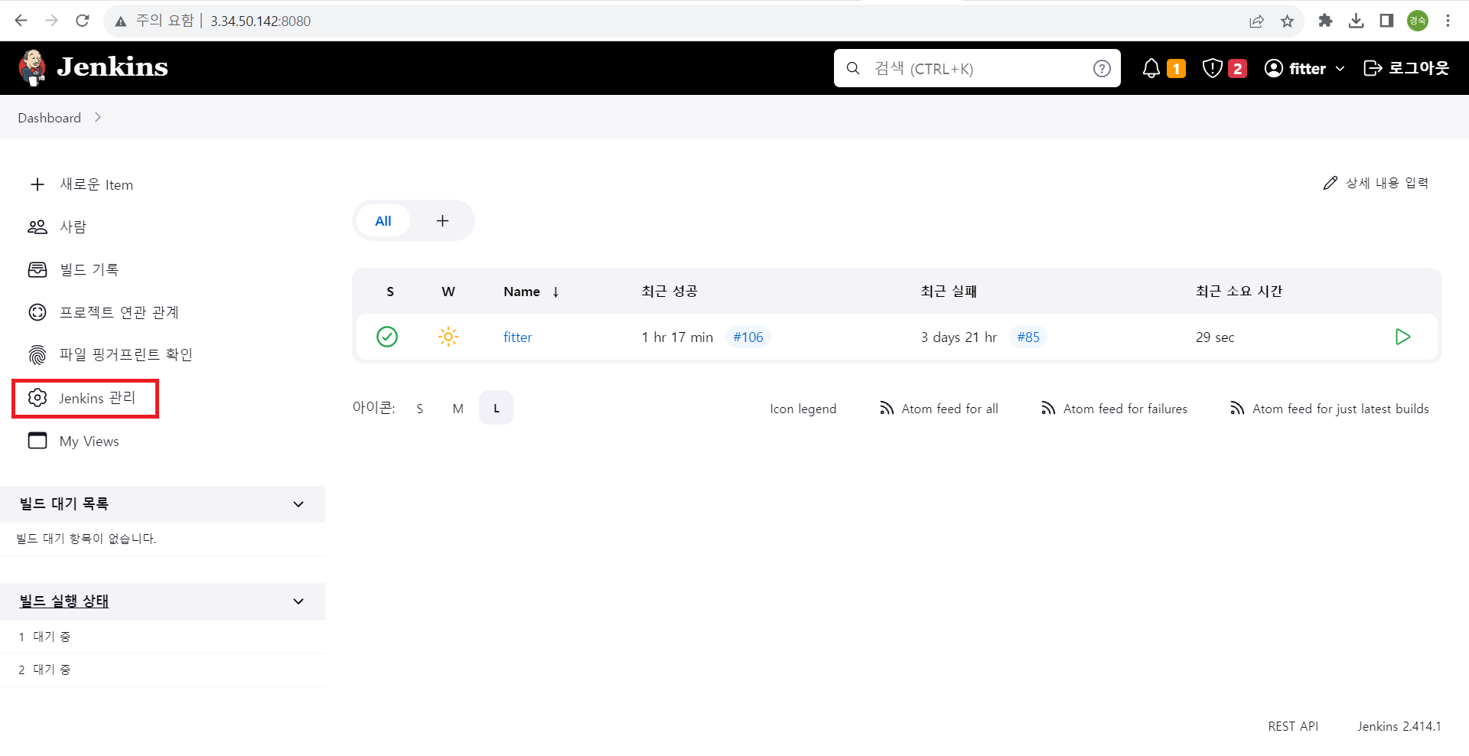Screen dimensions: 1469x756
Task: Open 프로젝트 연관 관계
Action: tap(103, 312)
